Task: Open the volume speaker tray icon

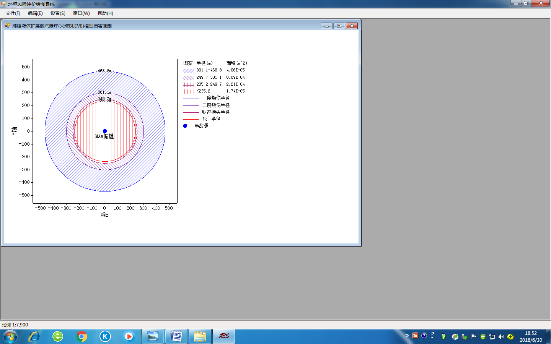Action: click(501, 337)
